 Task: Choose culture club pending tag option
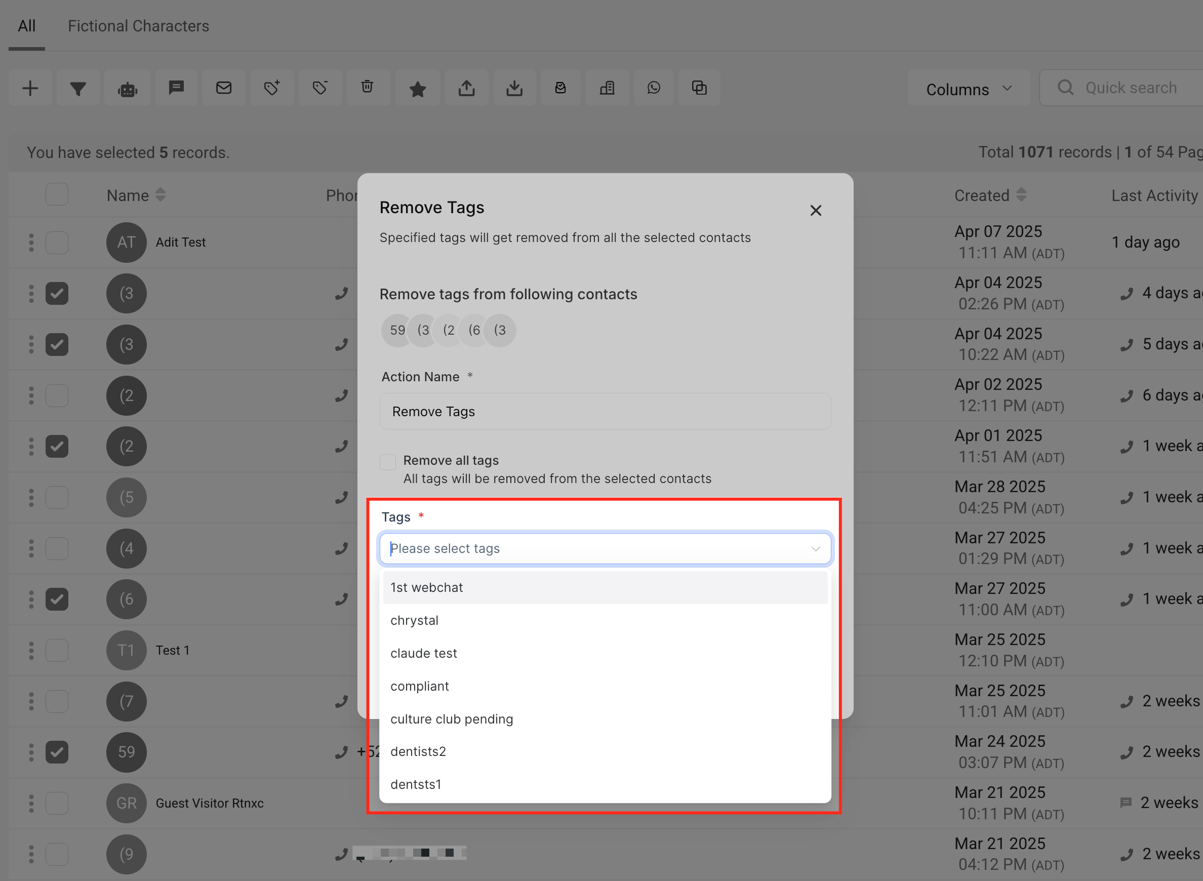coord(451,719)
